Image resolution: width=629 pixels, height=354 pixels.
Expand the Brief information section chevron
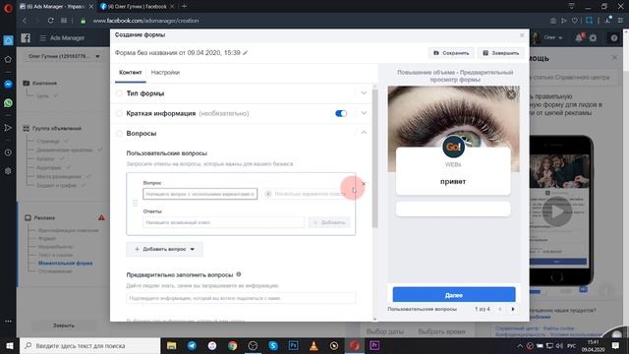364,113
